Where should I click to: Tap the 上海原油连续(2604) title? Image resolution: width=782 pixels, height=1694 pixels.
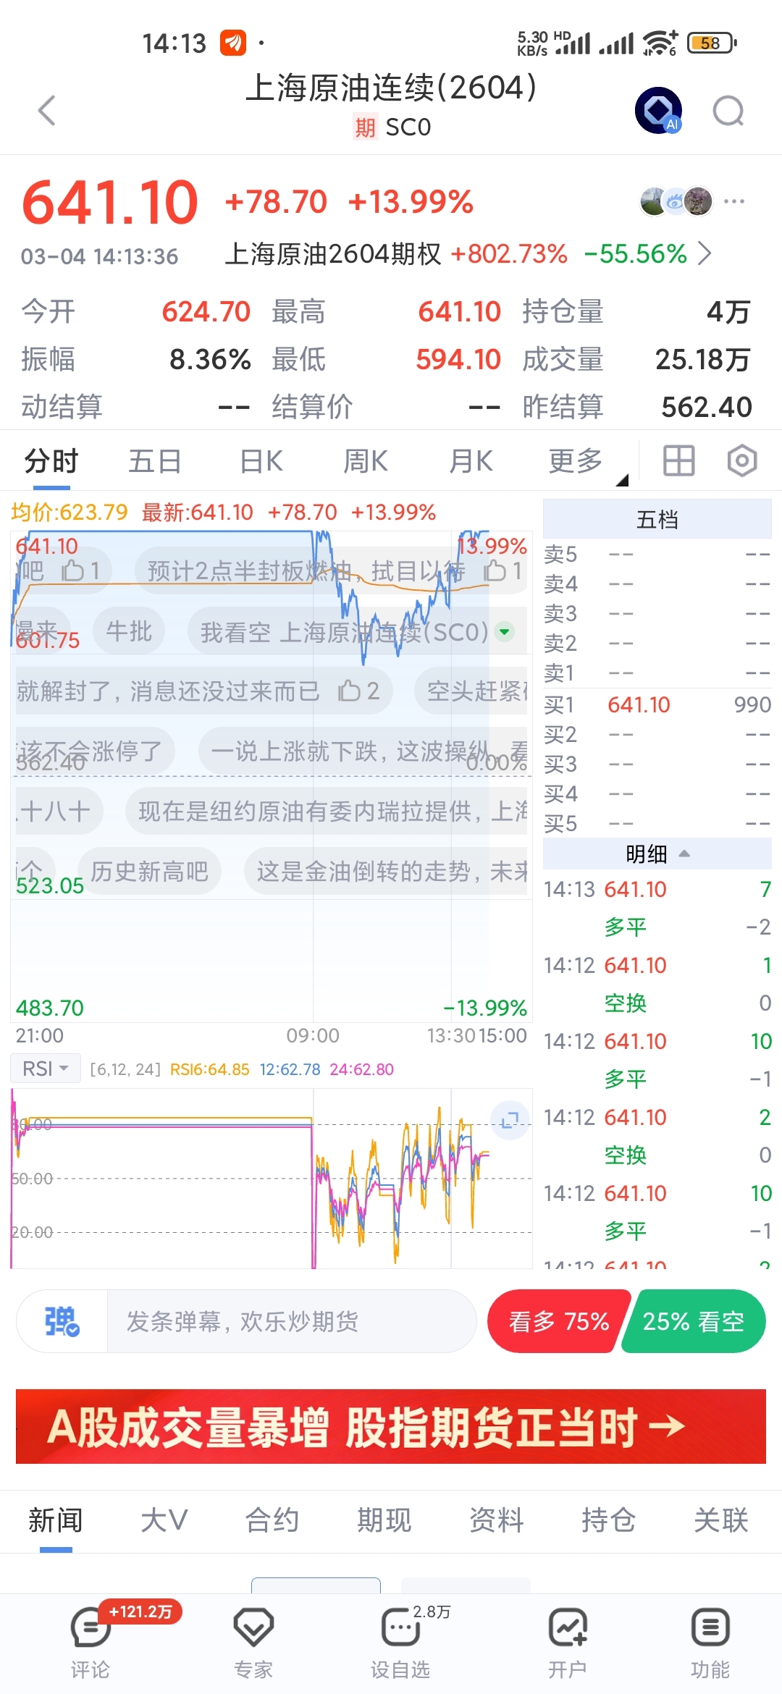[391, 88]
